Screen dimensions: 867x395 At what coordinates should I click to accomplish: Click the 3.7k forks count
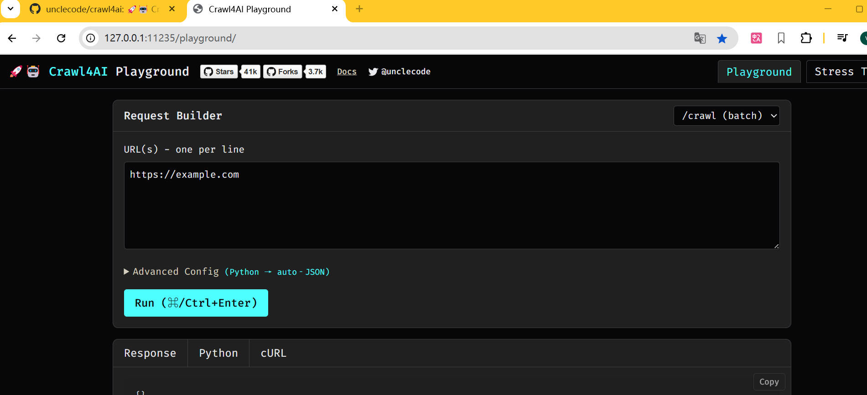pyautogui.click(x=315, y=72)
